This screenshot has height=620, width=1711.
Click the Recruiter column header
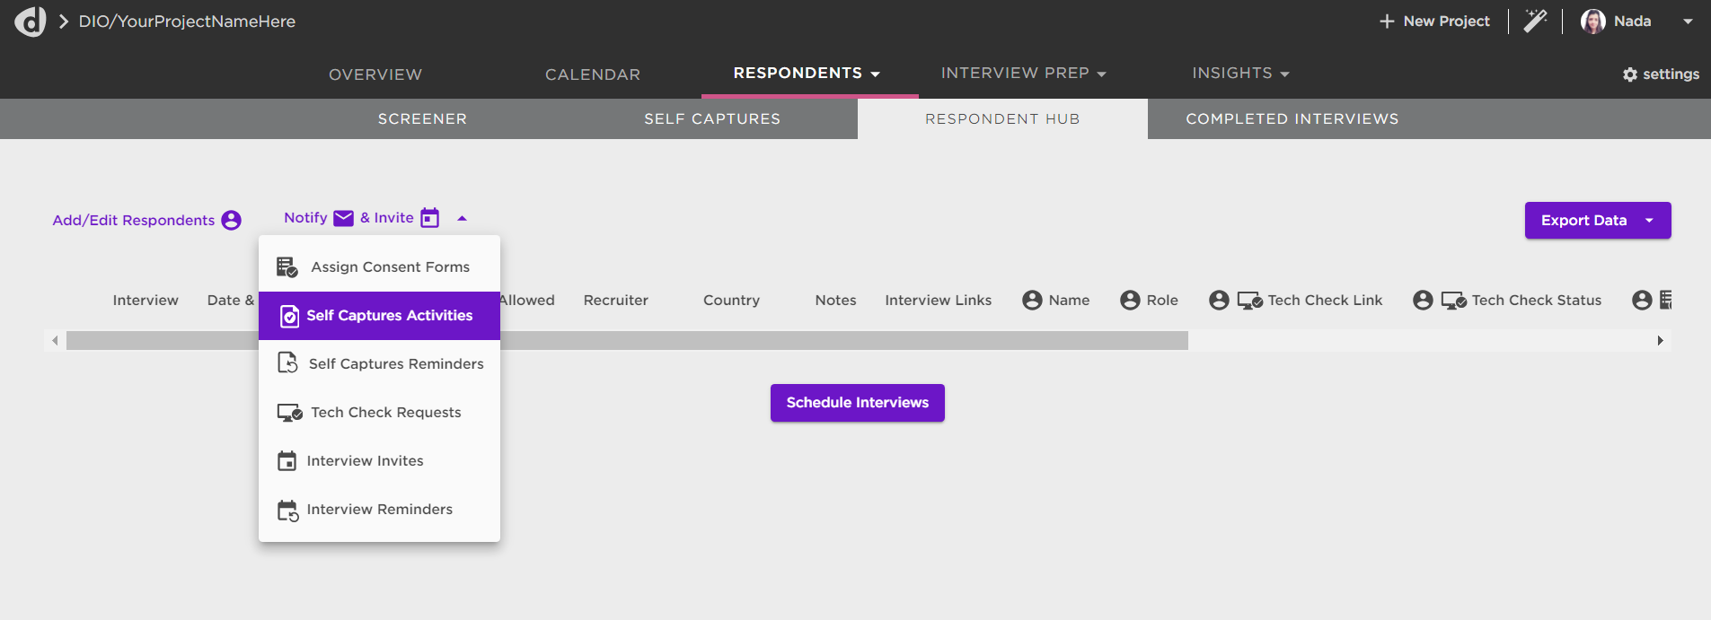pyautogui.click(x=616, y=301)
